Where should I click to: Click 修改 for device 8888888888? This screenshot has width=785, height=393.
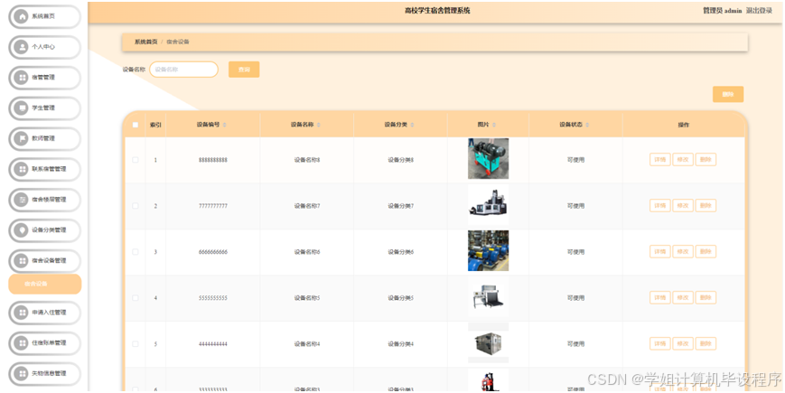(x=683, y=160)
